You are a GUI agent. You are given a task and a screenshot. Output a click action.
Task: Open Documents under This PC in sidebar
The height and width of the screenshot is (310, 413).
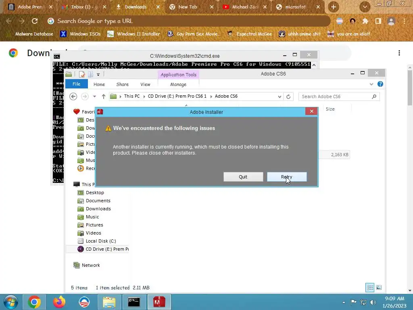[x=98, y=201]
